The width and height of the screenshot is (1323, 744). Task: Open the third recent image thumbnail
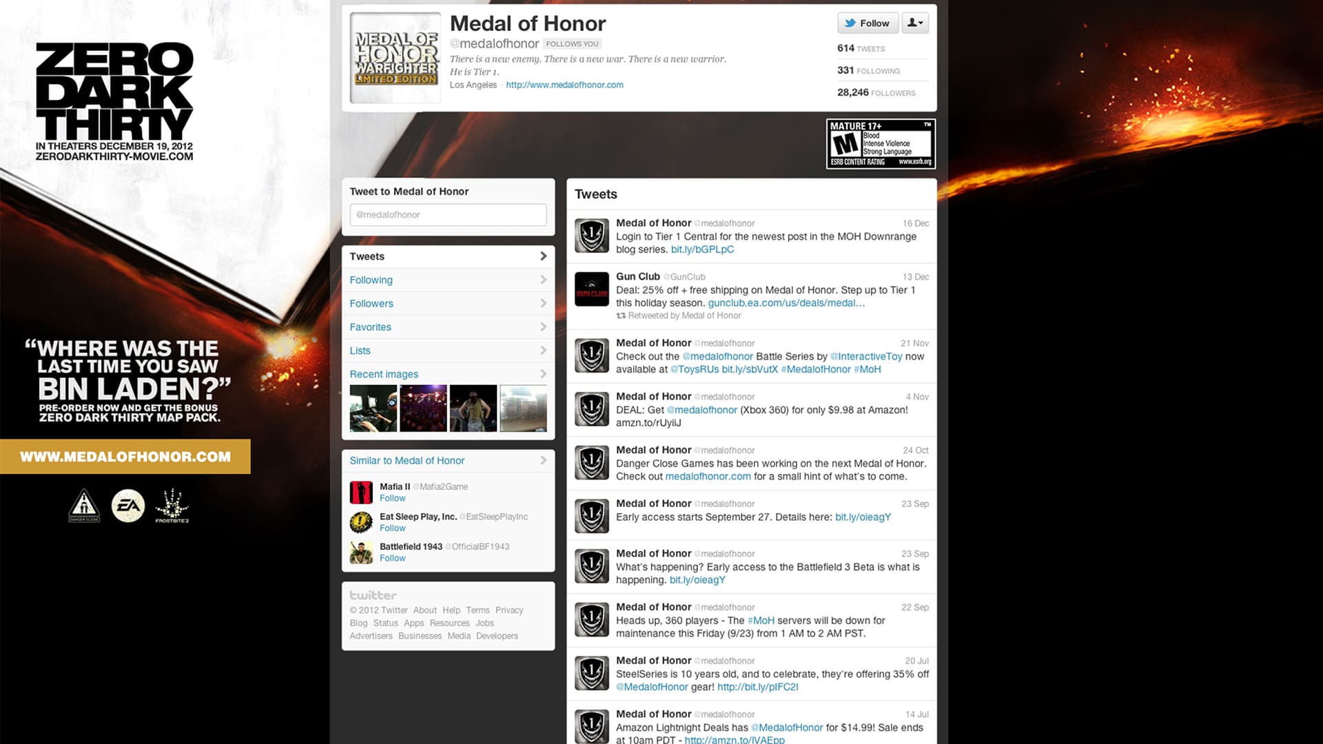pyautogui.click(x=473, y=409)
